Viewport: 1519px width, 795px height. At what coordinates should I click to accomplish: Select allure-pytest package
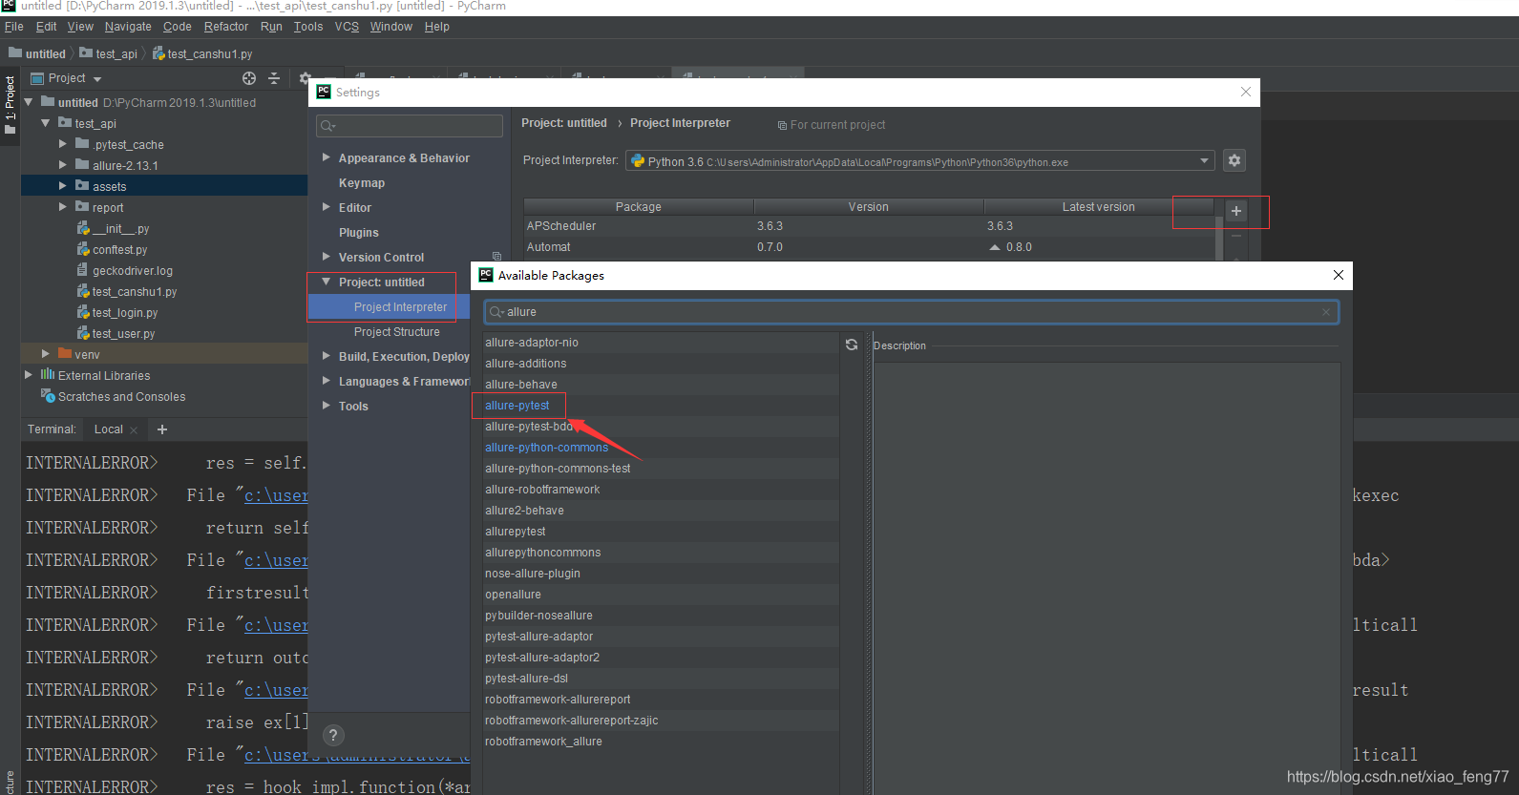(x=517, y=406)
